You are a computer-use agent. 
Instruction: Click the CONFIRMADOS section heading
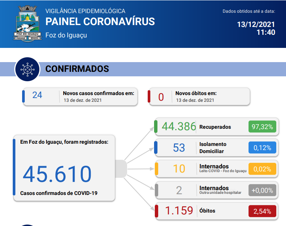[x=77, y=69]
